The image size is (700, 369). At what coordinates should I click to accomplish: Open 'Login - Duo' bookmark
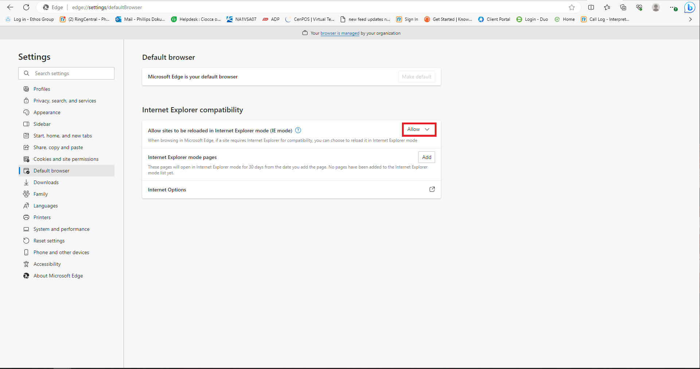tap(532, 19)
